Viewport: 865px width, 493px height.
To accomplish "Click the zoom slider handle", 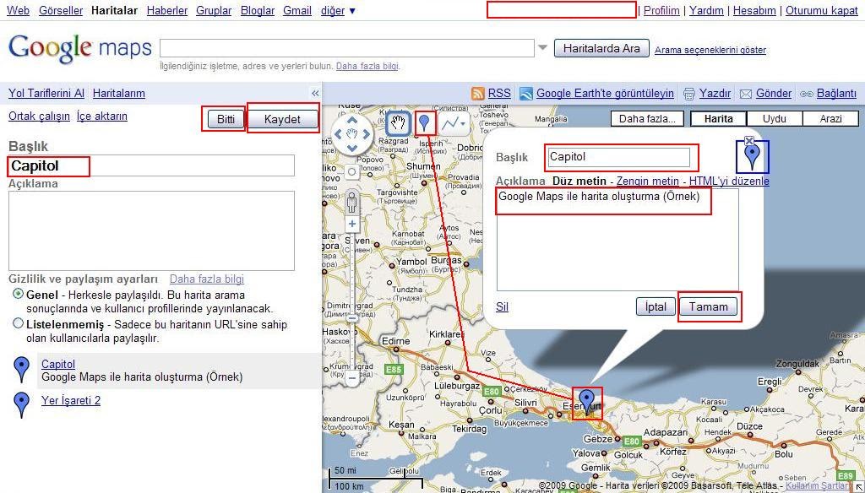I will coord(352,317).
